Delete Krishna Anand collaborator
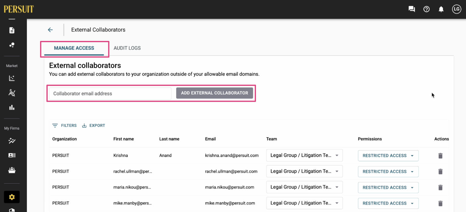Viewport: 466px width, 212px height. [440, 156]
